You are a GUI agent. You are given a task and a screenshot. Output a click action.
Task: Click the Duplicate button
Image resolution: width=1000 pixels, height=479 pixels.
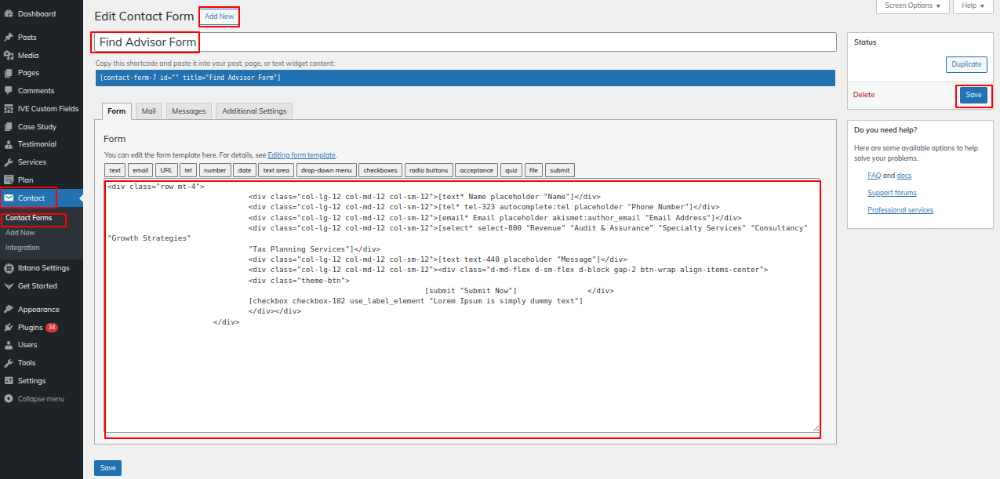(x=965, y=64)
